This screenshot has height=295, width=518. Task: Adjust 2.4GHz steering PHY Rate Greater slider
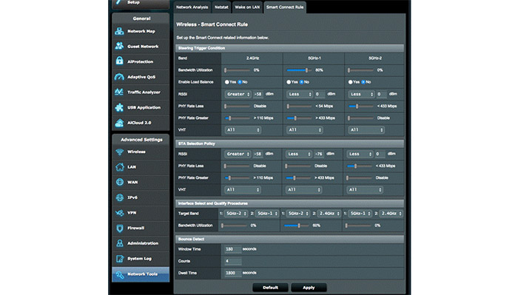(238, 118)
